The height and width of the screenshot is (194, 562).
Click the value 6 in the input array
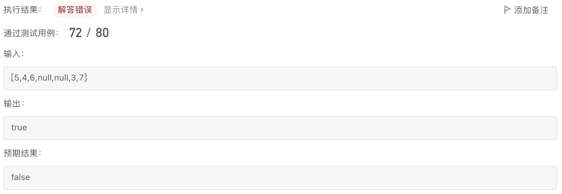[x=32, y=78]
